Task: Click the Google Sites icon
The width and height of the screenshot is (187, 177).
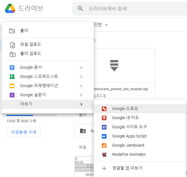Action: click(104, 127)
